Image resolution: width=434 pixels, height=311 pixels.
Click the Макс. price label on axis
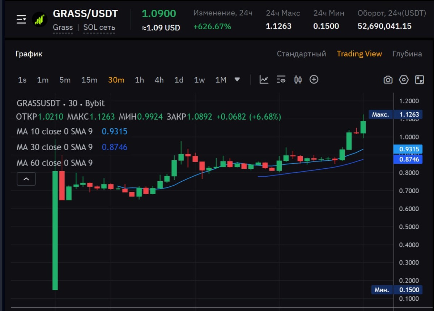coord(380,115)
